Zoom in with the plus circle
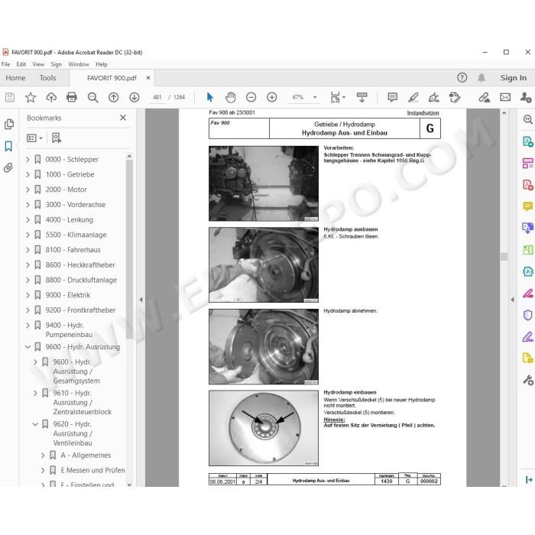Screen dimensions: 535x535 click(x=271, y=97)
